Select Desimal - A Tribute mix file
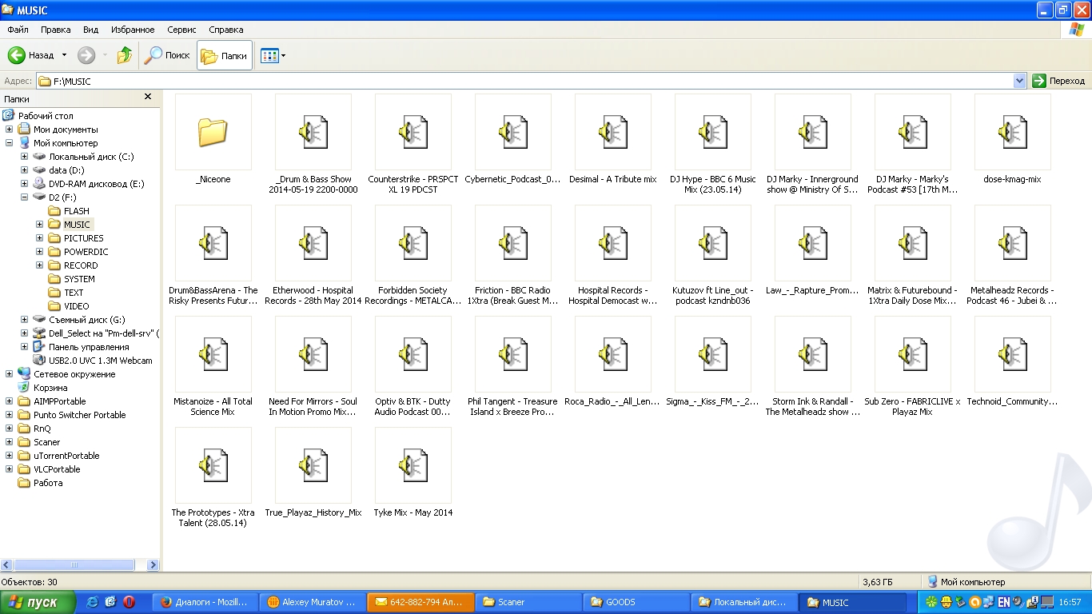This screenshot has width=1092, height=614. click(x=612, y=132)
